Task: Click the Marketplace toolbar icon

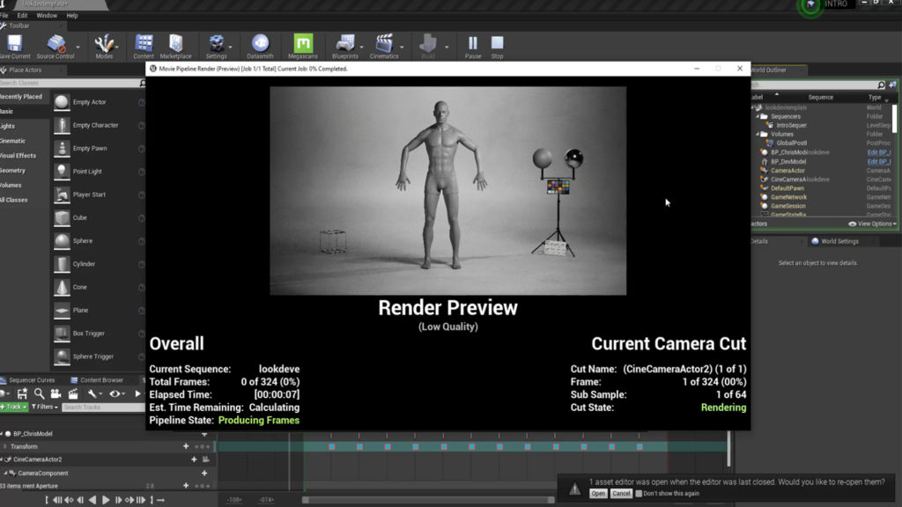Action: 175,44
